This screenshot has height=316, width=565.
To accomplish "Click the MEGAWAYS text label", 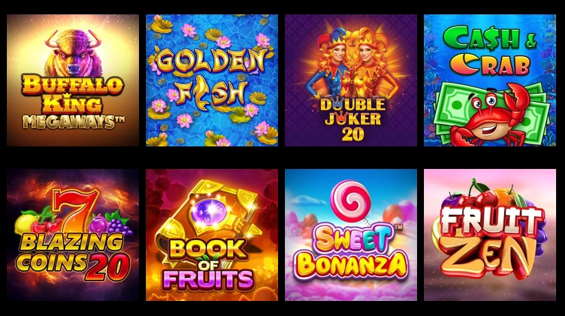I will (73, 122).
